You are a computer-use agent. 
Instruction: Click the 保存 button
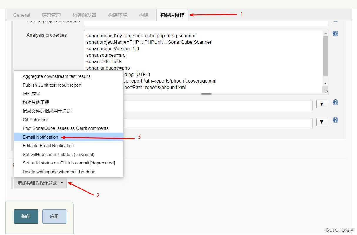coord(26,216)
